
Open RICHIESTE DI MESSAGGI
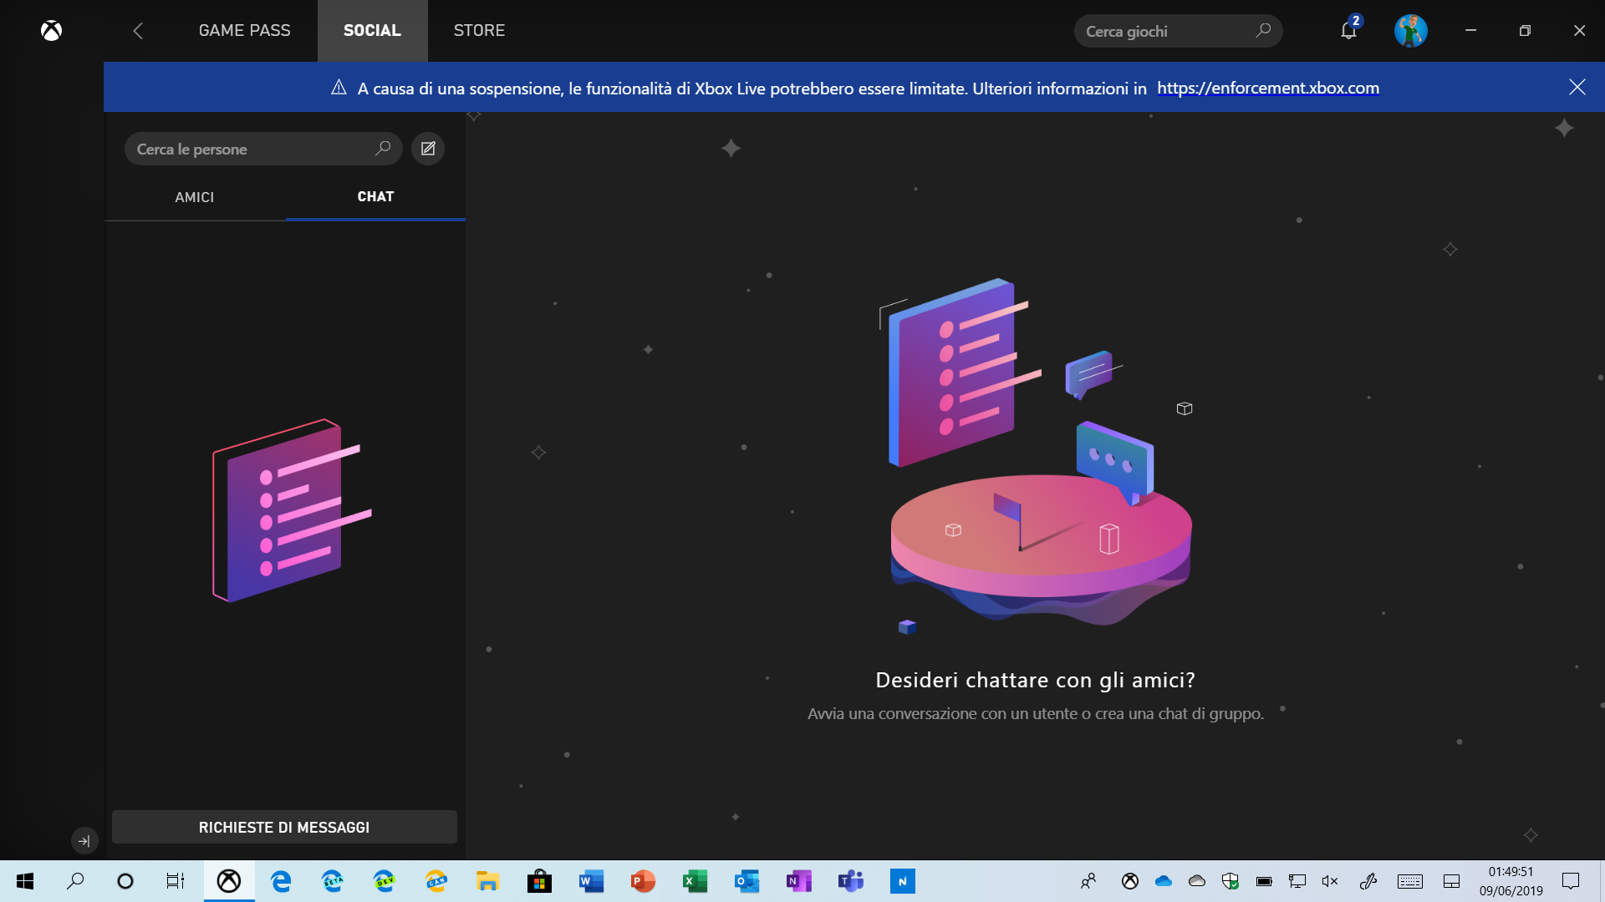pyautogui.click(x=284, y=827)
